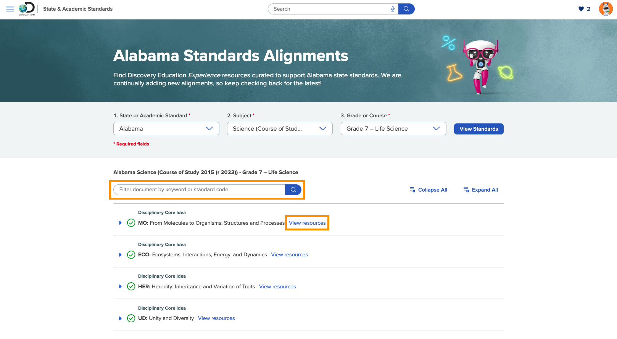Click green checkmark next to UD standard

pos(131,318)
